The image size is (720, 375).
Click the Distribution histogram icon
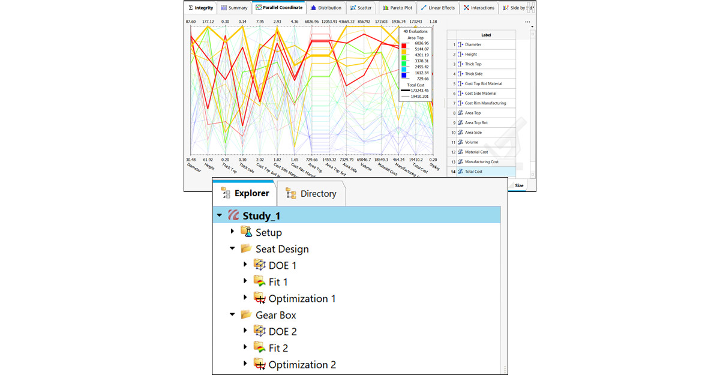tap(313, 8)
